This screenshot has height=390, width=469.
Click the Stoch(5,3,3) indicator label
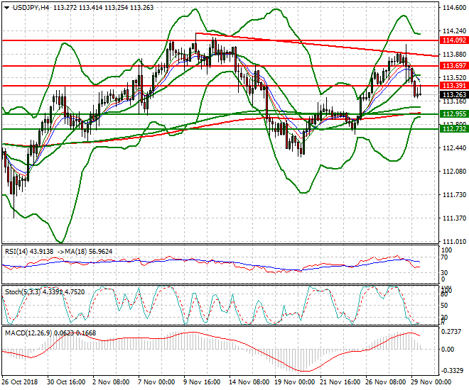[21, 290]
